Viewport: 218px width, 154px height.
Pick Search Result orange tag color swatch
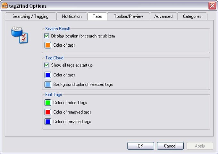pyautogui.click(x=48, y=45)
